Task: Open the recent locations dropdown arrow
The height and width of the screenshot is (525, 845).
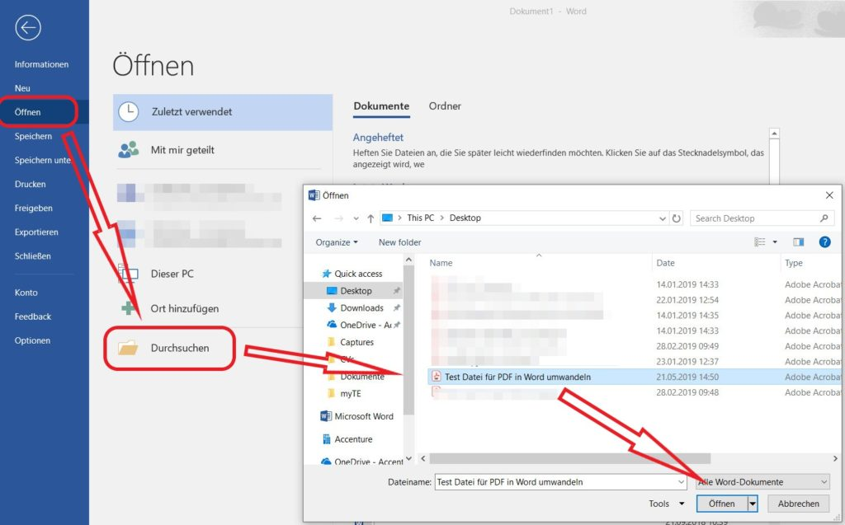Action: click(356, 218)
